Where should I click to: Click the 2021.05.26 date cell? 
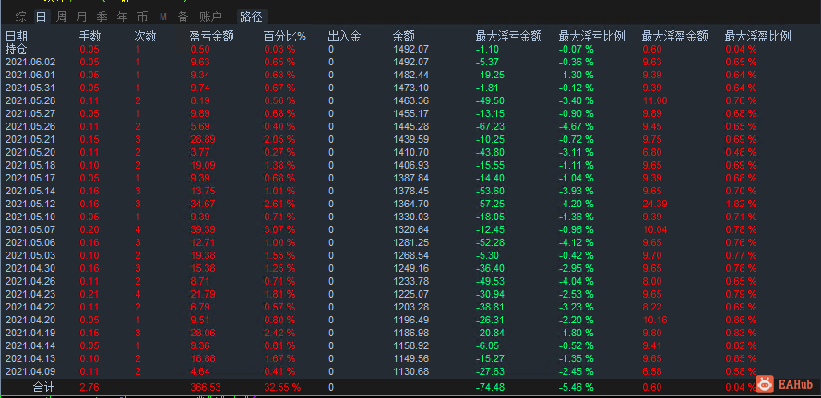click(30, 126)
